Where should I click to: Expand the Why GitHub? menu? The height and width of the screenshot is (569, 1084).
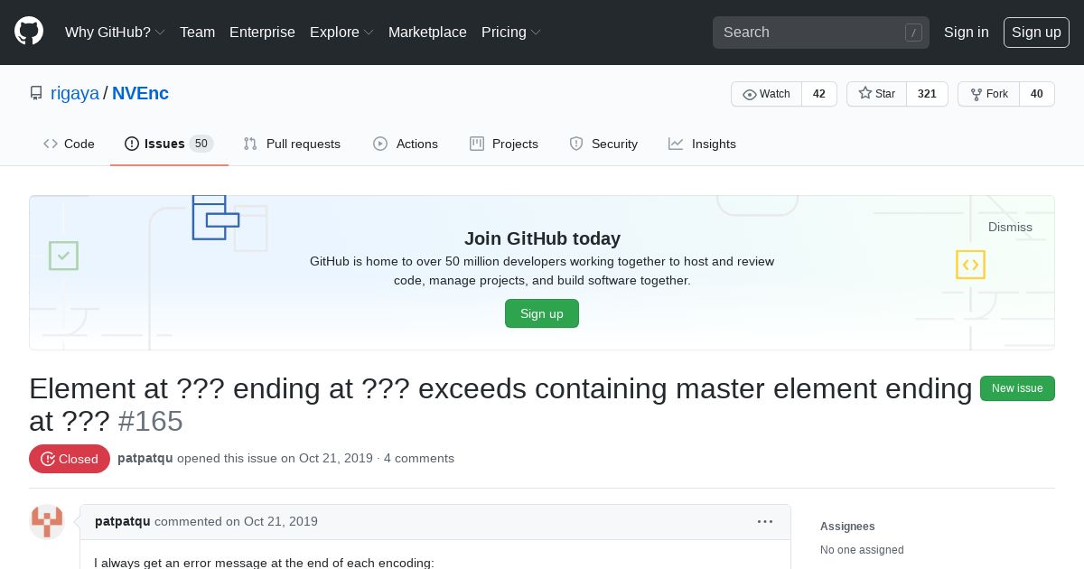pos(115,32)
